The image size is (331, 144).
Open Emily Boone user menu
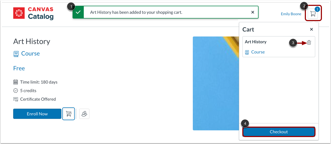click(x=291, y=14)
